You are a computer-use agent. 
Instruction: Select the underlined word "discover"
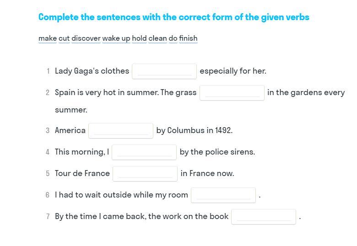(x=86, y=38)
